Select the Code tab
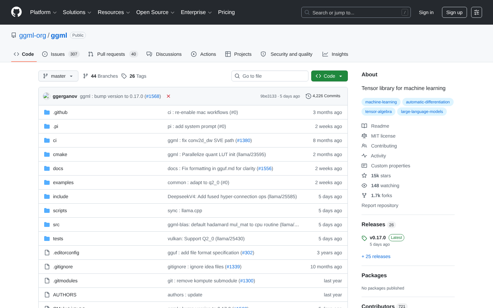This screenshot has width=493, height=308. [x=24, y=54]
